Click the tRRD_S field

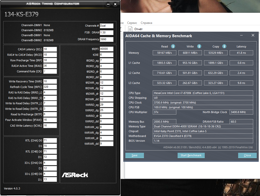pos(50,98)
